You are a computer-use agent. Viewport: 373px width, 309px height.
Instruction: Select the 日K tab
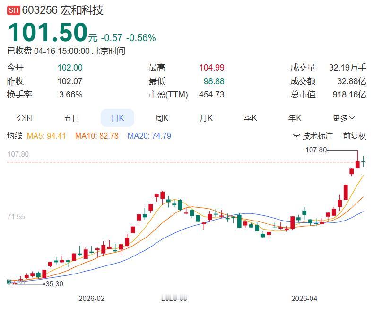coord(118,118)
